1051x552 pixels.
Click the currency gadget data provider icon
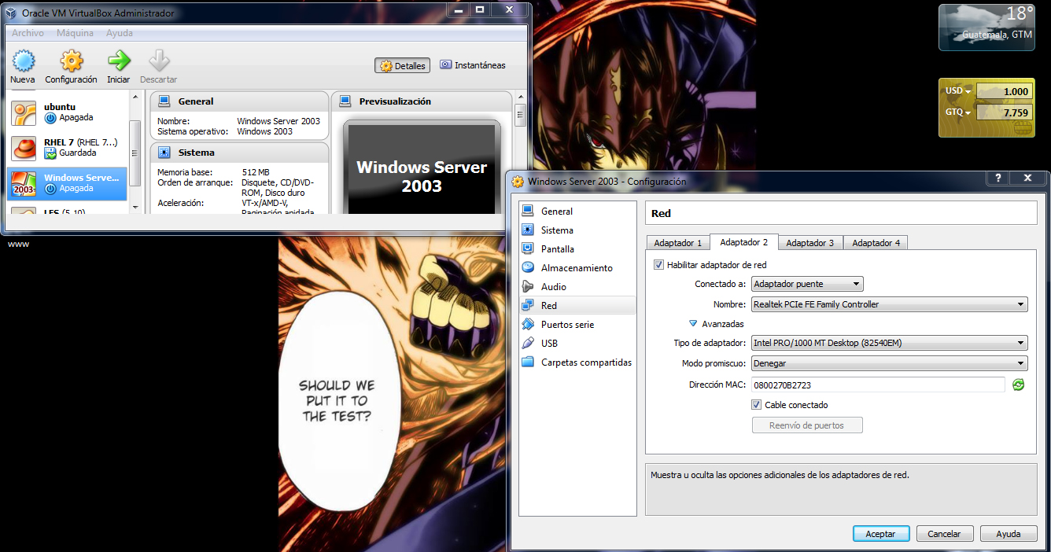[1022, 129]
